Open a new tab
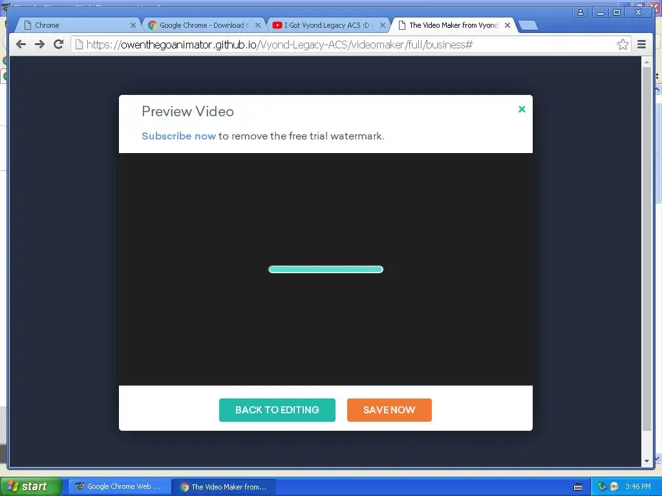The height and width of the screenshot is (496, 662). tap(528, 26)
